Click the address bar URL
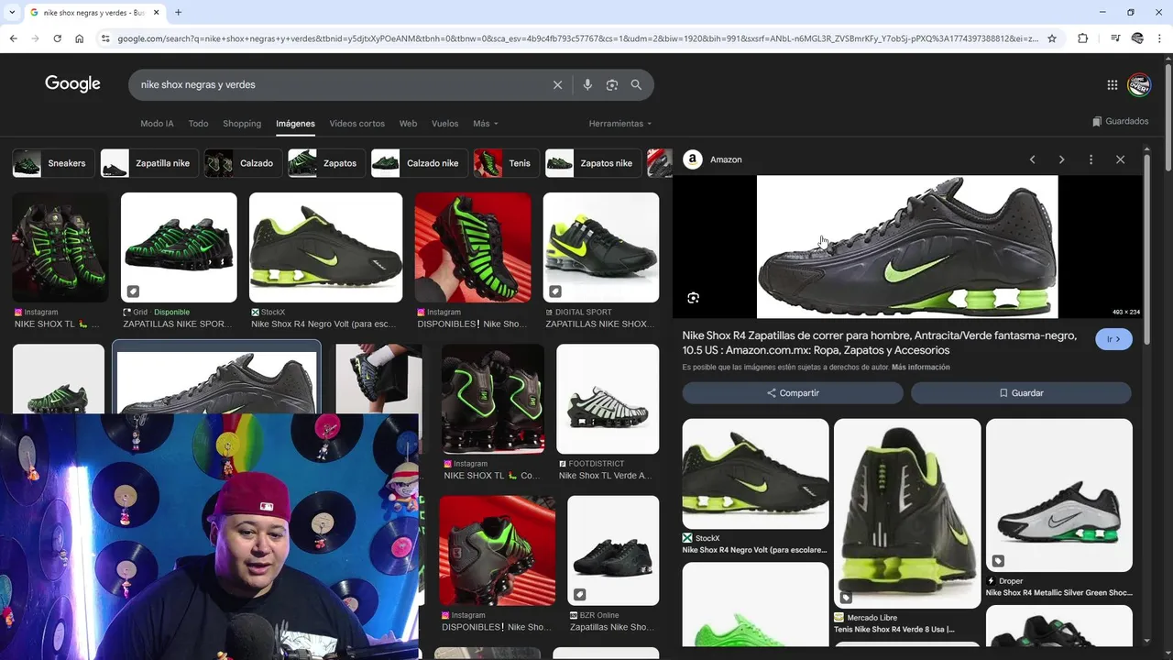Image resolution: width=1173 pixels, height=660 pixels. coord(577,38)
